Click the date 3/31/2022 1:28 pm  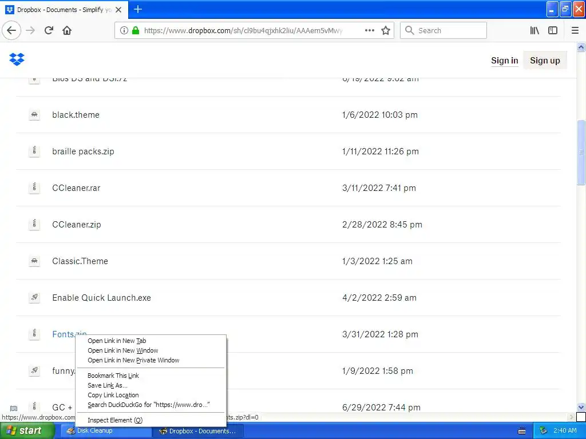pyautogui.click(x=380, y=334)
